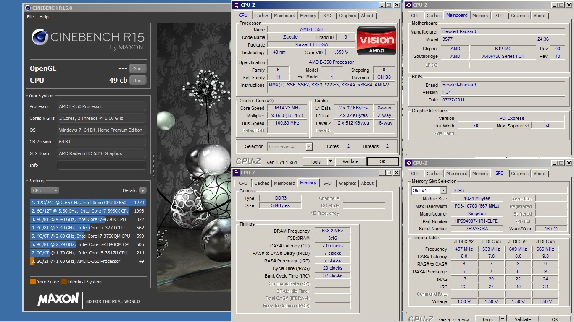The height and width of the screenshot is (322, 574).
Task: Click title icon of CPU-Z Mainboard window
Action: click(409, 5)
